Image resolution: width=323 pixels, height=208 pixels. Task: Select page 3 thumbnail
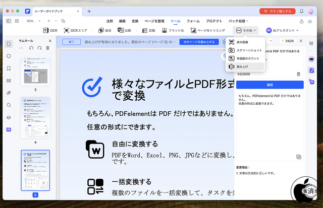(35, 72)
